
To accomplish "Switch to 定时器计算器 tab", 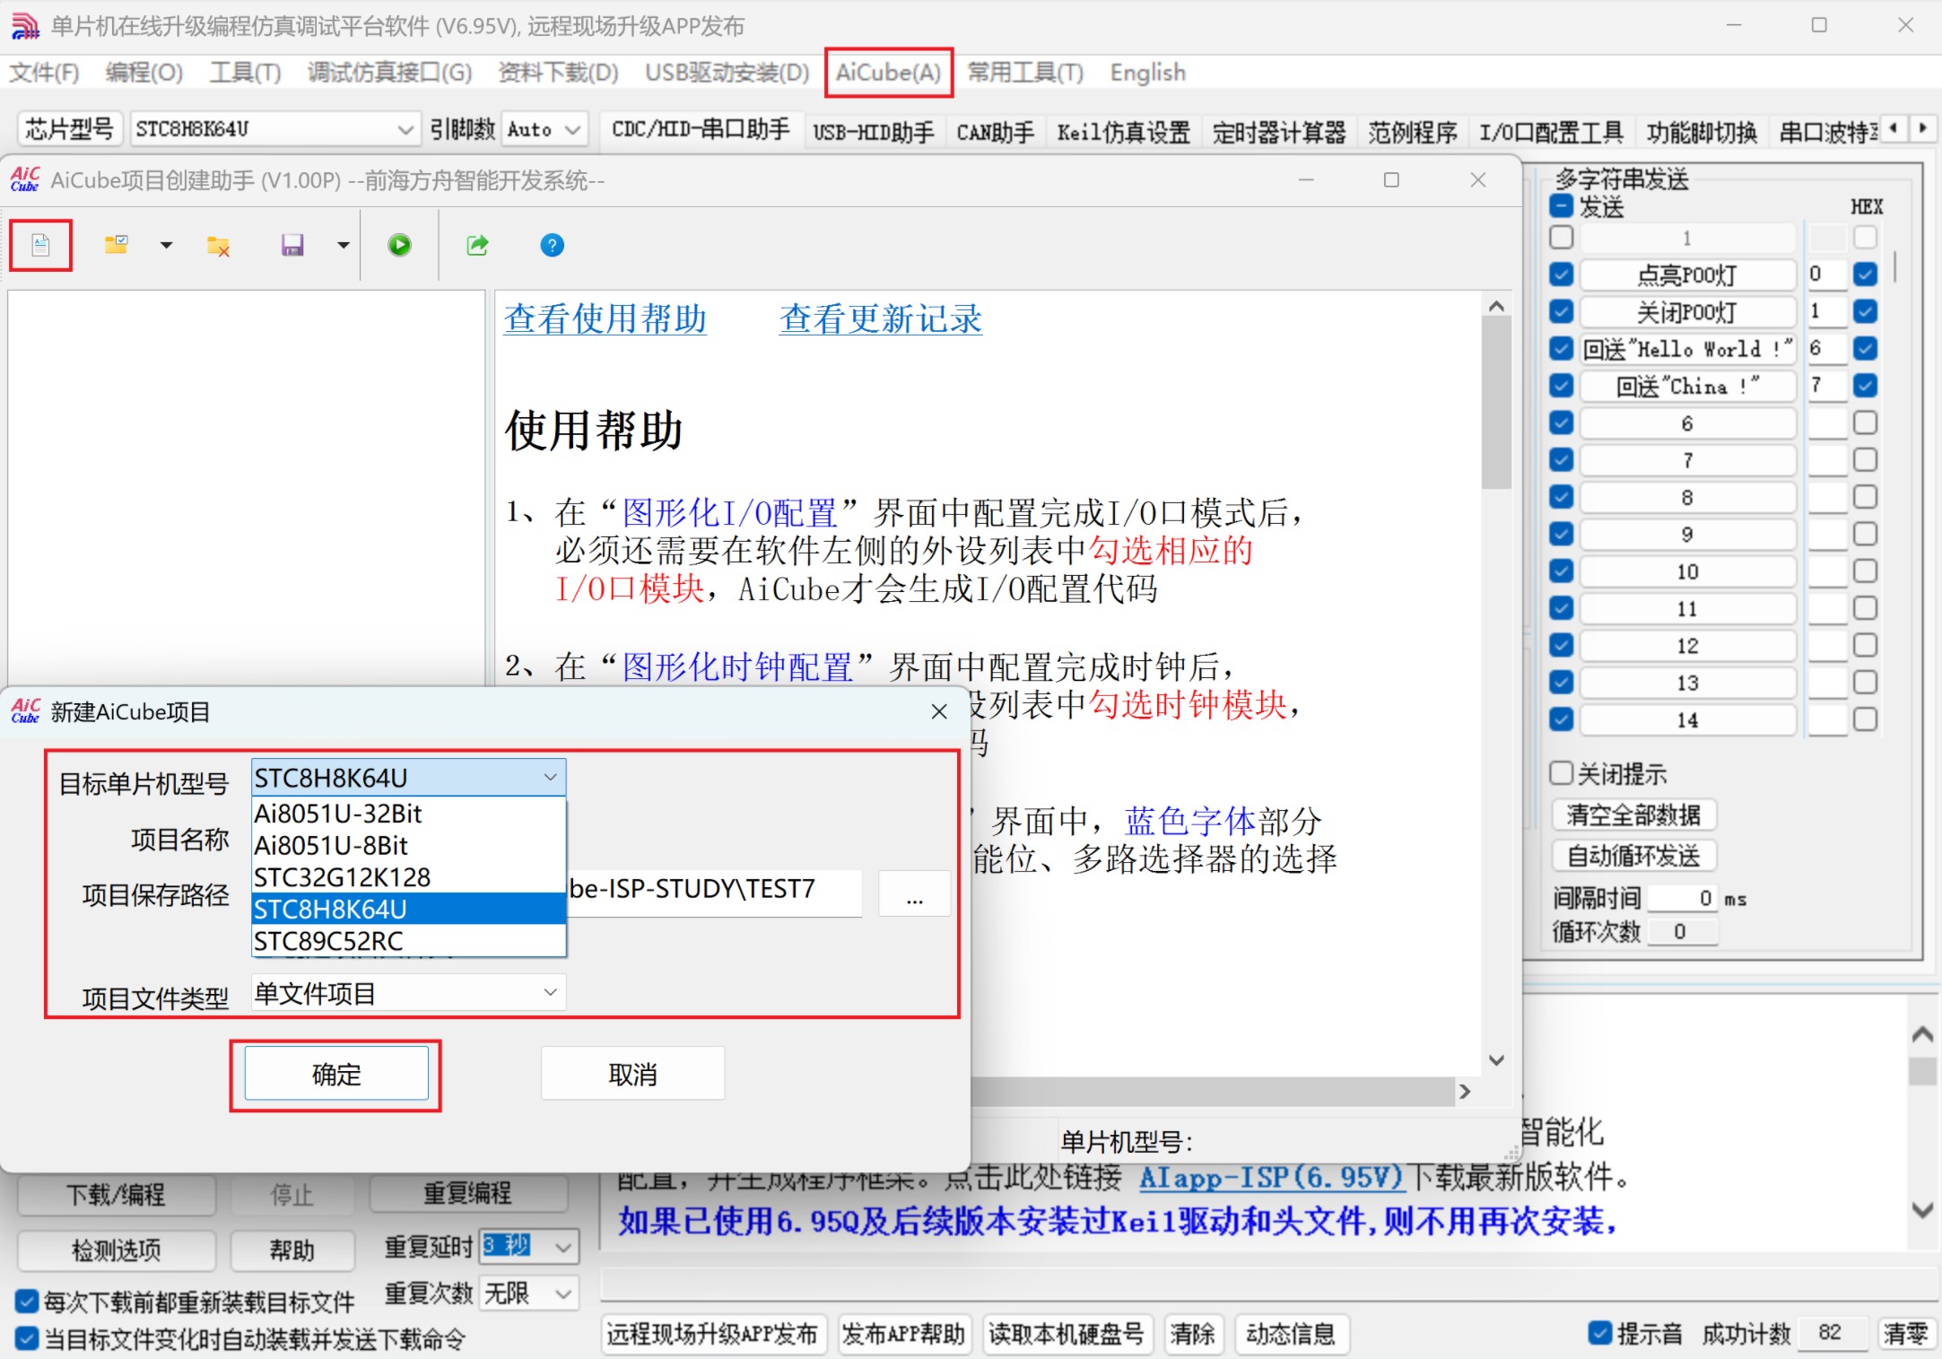I will [x=1279, y=132].
